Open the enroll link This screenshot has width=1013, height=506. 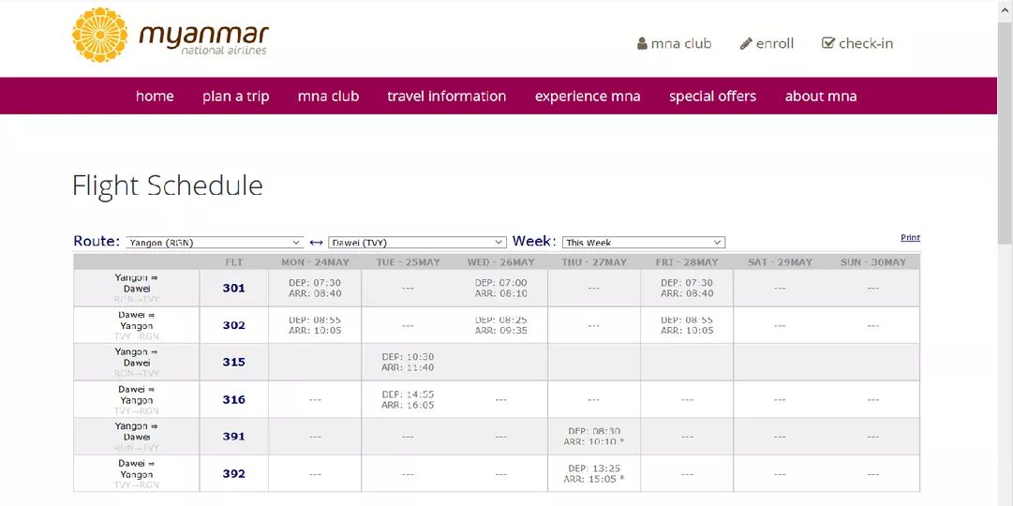(775, 43)
